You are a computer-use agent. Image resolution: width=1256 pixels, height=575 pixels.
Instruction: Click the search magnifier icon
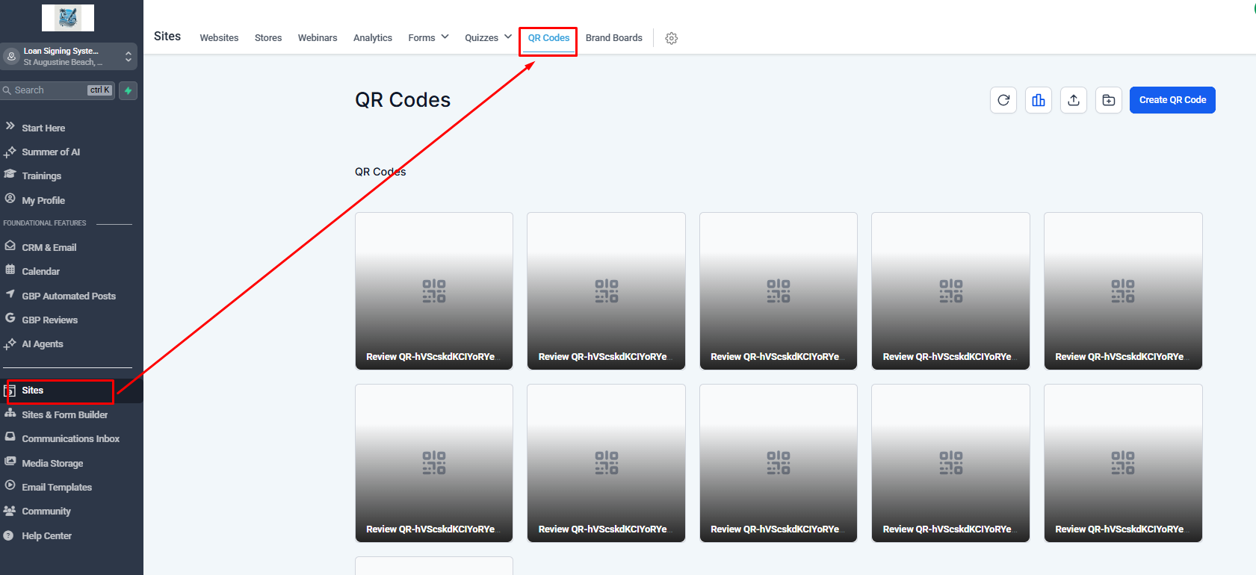coord(7,90)
